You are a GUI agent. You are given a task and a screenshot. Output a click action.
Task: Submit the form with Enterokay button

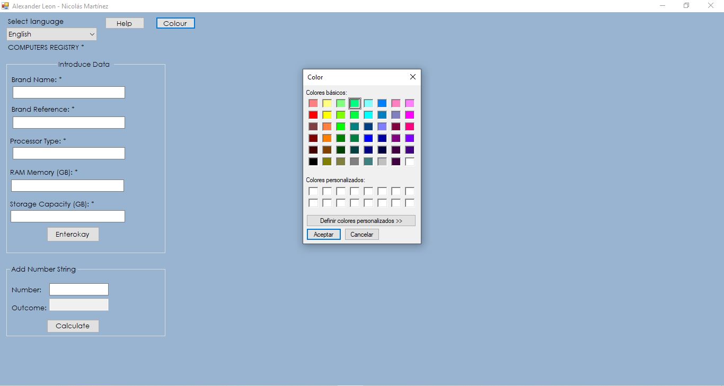point(73,234)
